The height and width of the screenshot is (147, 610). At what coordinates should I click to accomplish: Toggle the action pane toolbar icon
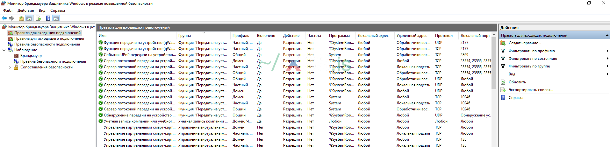point(56,18)
